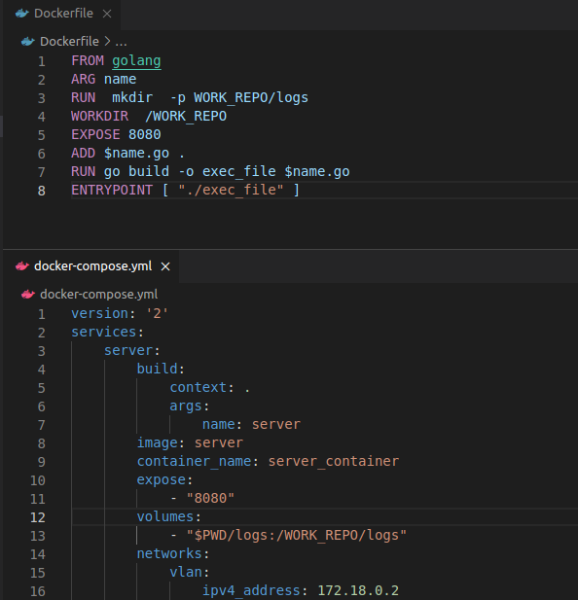578x600 pixels.
Task: Click the docker-compose.yml breadcrumb label
Action: click(98, 295)
